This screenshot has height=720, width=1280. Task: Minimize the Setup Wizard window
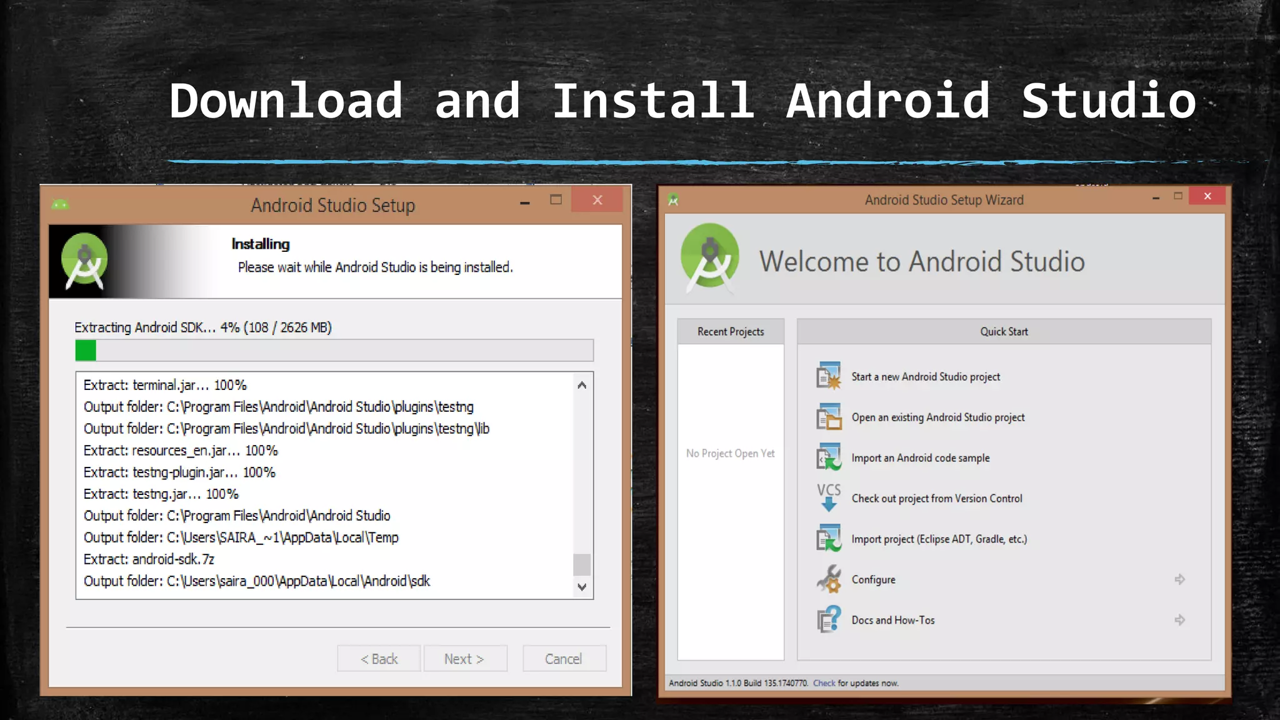[1156, 197]
